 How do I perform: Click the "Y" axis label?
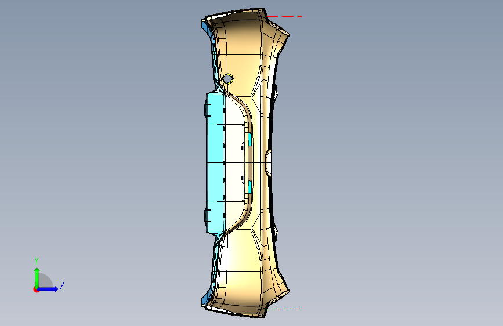[37, 261]
